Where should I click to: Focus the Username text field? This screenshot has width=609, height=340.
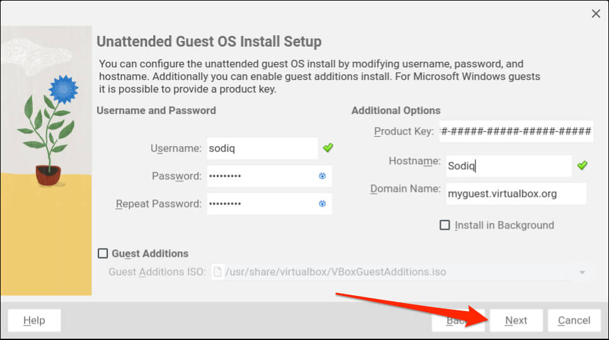(x=262, y=149)
